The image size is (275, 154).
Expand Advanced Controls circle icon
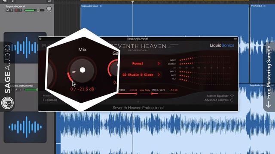(232, 100)
